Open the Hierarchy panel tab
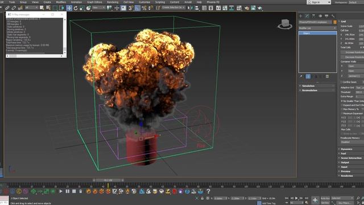Image resolution: width=364 pixels, height=205 pixels. click(x=313, y=16)
